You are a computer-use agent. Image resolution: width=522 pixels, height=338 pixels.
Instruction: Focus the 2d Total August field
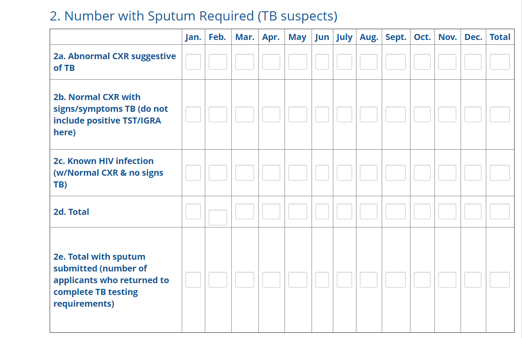(369, 211)
